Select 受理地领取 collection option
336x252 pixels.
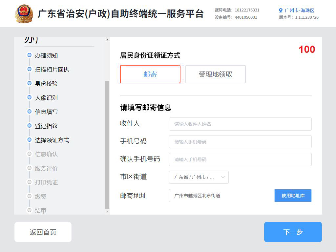click(x=215, y=74)
